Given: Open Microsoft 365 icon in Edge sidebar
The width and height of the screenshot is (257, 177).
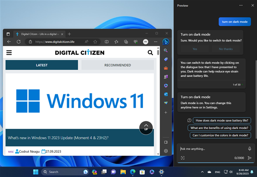Looking at the screenshot, I should click(x=166, y=86).
